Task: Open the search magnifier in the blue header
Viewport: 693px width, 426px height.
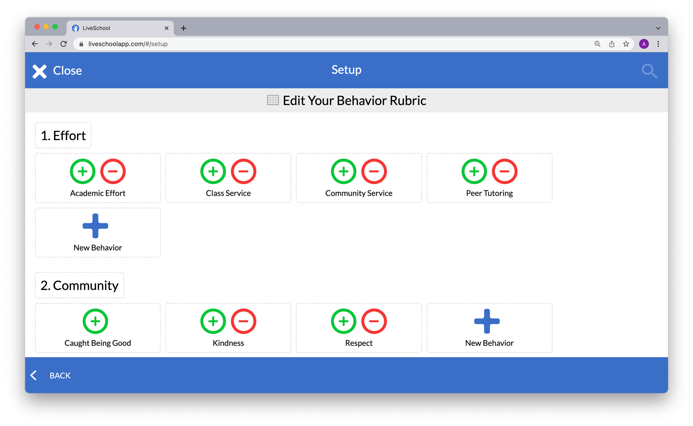Action: pyautogui.click(x=649, y=71)
